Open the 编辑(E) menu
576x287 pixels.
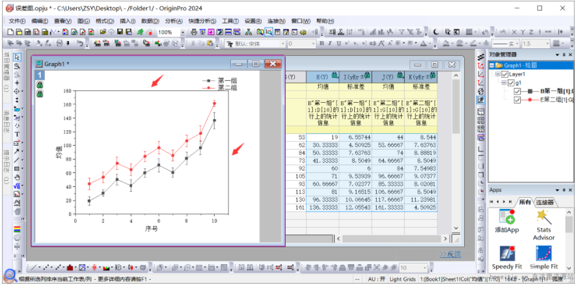pos(40,21)
